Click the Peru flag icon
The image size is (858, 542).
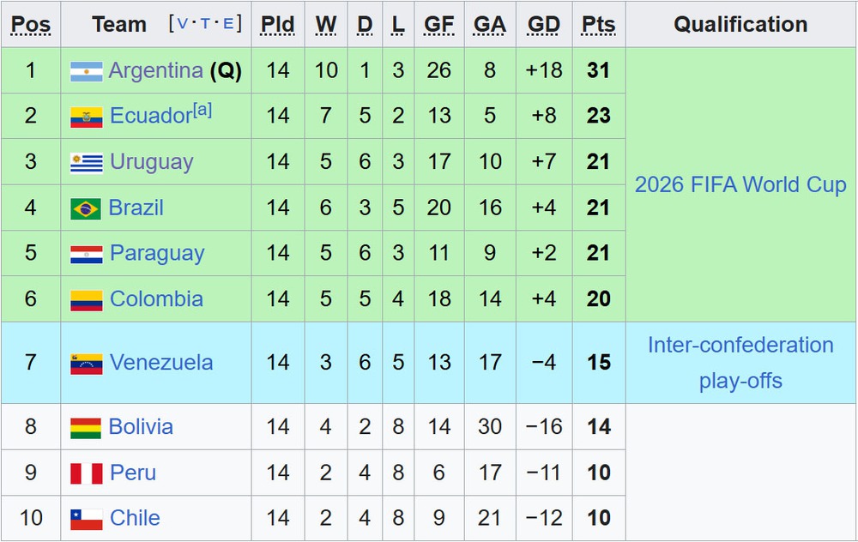(x=87, y=473)
